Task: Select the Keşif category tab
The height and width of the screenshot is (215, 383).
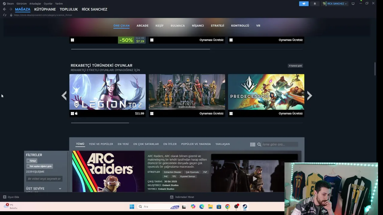Action: pos(159,26)
